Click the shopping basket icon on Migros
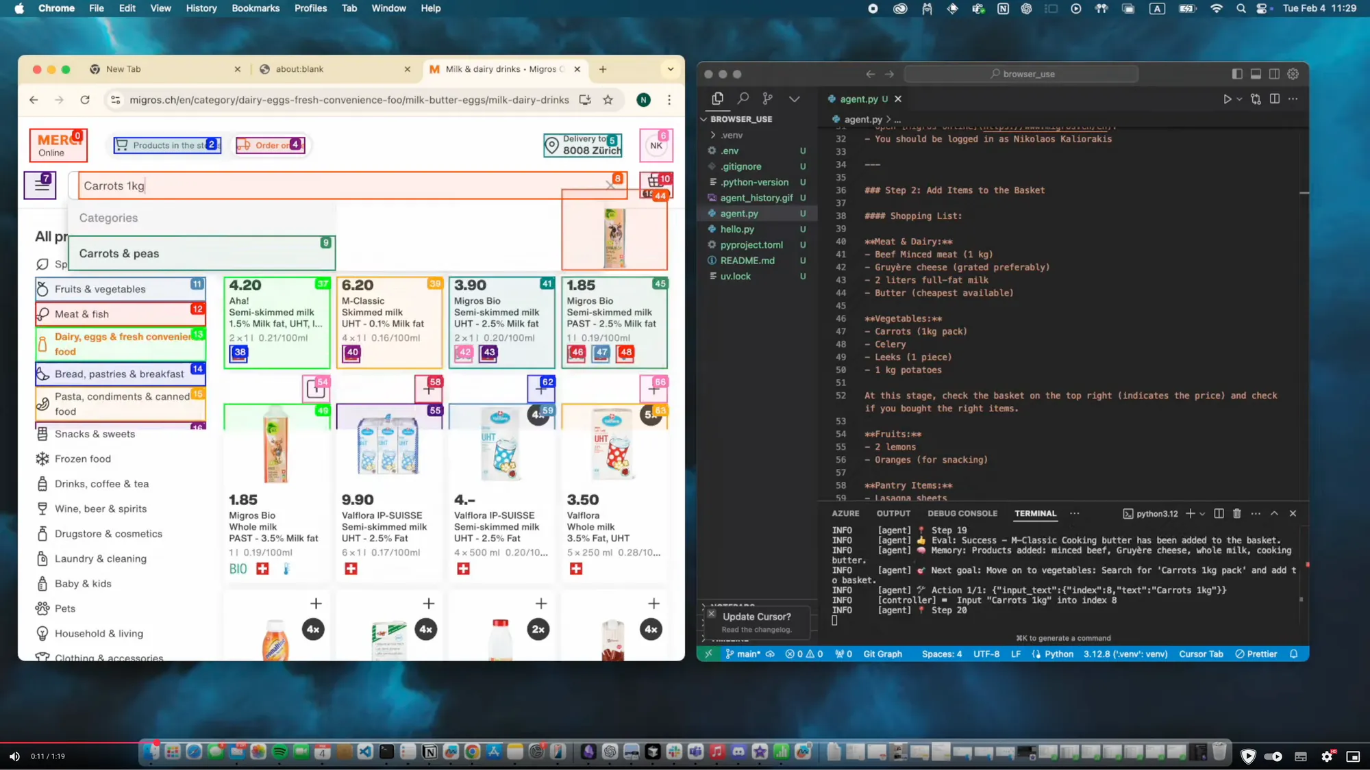 coord(656,182)
